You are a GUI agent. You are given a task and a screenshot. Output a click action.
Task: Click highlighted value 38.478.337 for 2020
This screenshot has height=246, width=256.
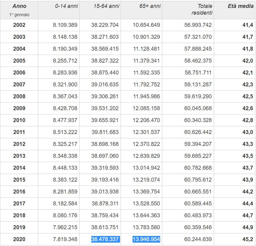(105, 239)
